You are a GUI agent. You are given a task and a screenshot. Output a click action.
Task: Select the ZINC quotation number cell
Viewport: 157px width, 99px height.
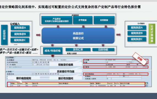(45, 86)
